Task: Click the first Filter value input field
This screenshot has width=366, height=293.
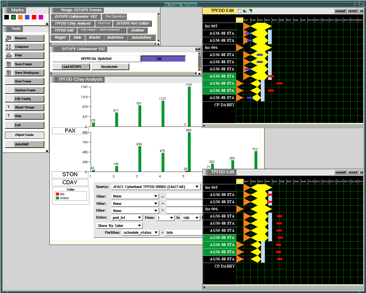Action: click(x=184, y=197)
